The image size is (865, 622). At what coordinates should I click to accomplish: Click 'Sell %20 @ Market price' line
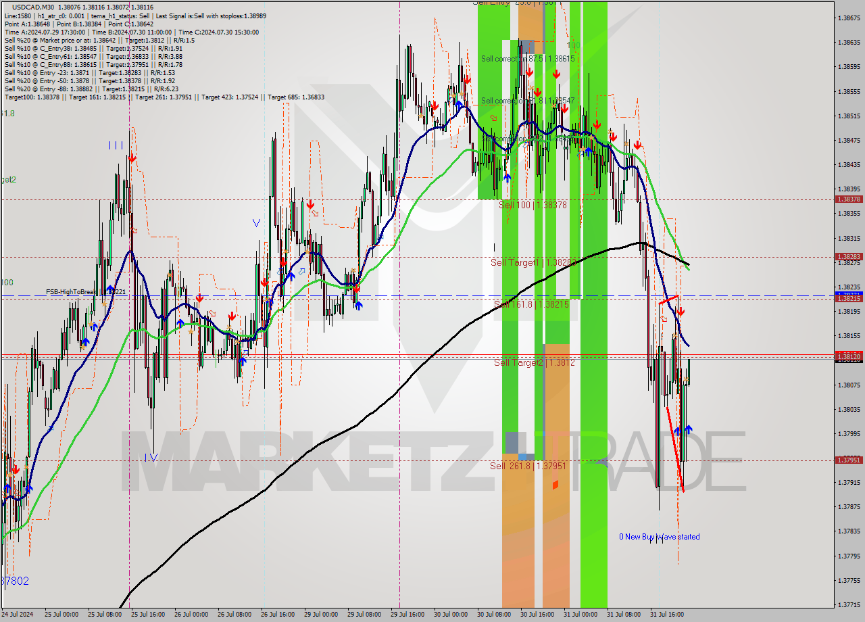[99, 40]
